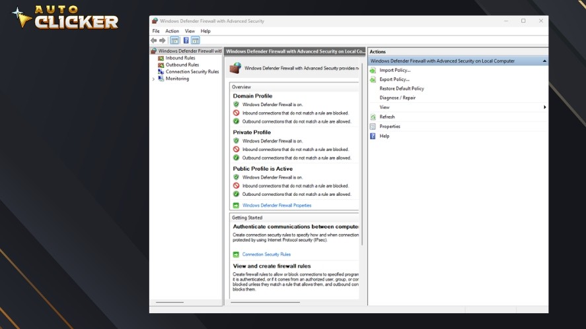
Task: Choose Diagnose / Repair action
Action: [x=397, y=98]
